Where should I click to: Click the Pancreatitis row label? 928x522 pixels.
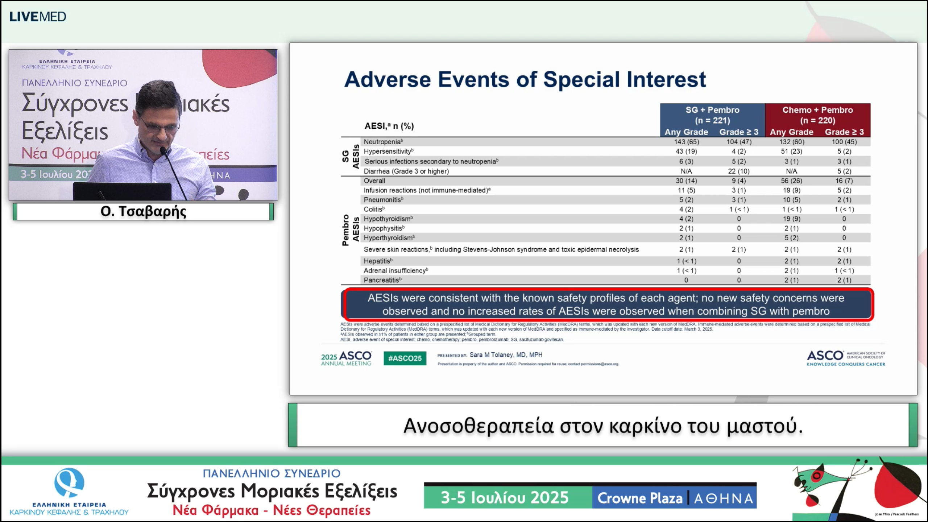382,280
